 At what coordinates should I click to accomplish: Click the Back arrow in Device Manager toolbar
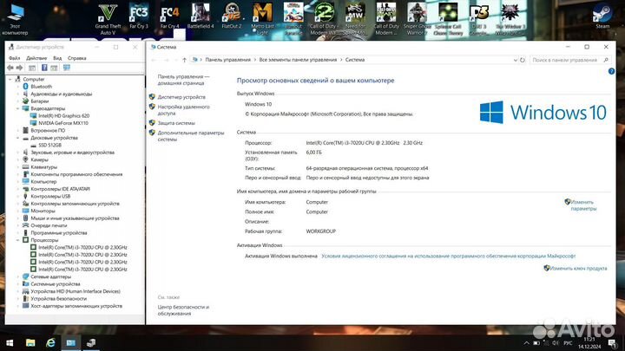coord(10,68)
